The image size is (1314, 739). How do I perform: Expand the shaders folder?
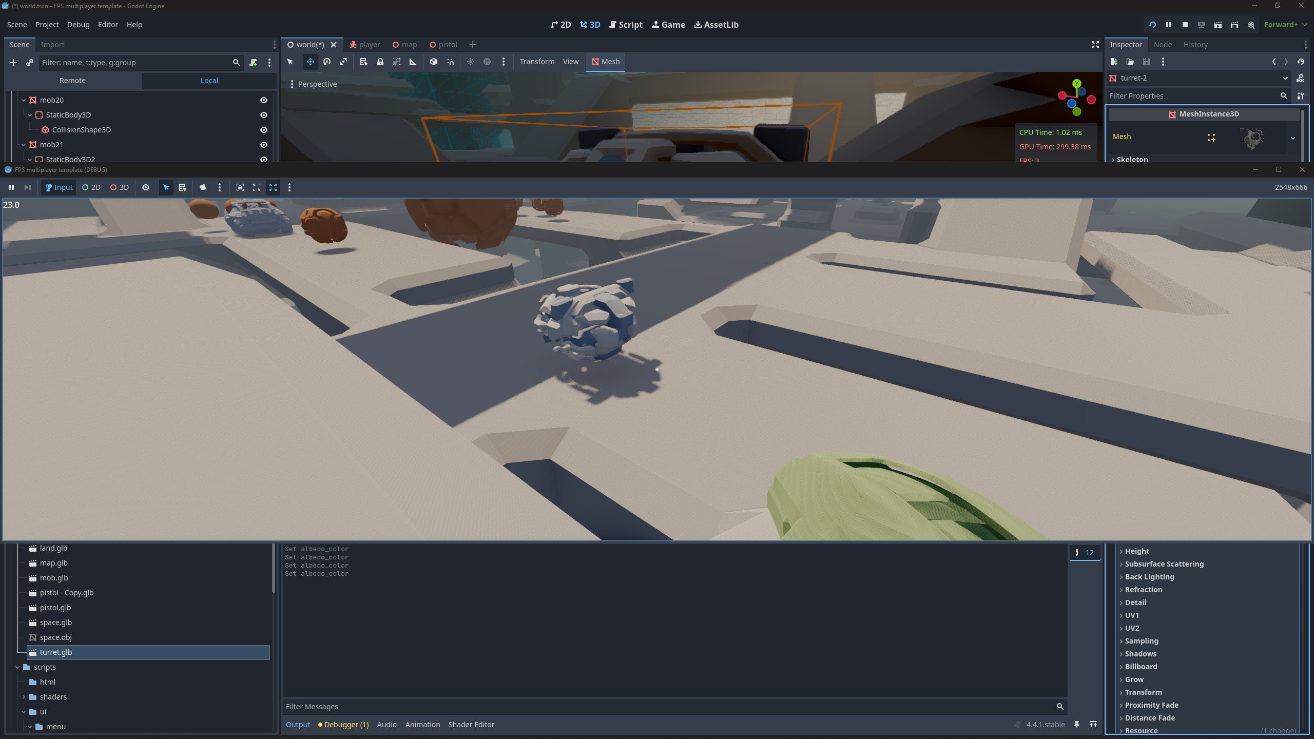coord(24,697)
